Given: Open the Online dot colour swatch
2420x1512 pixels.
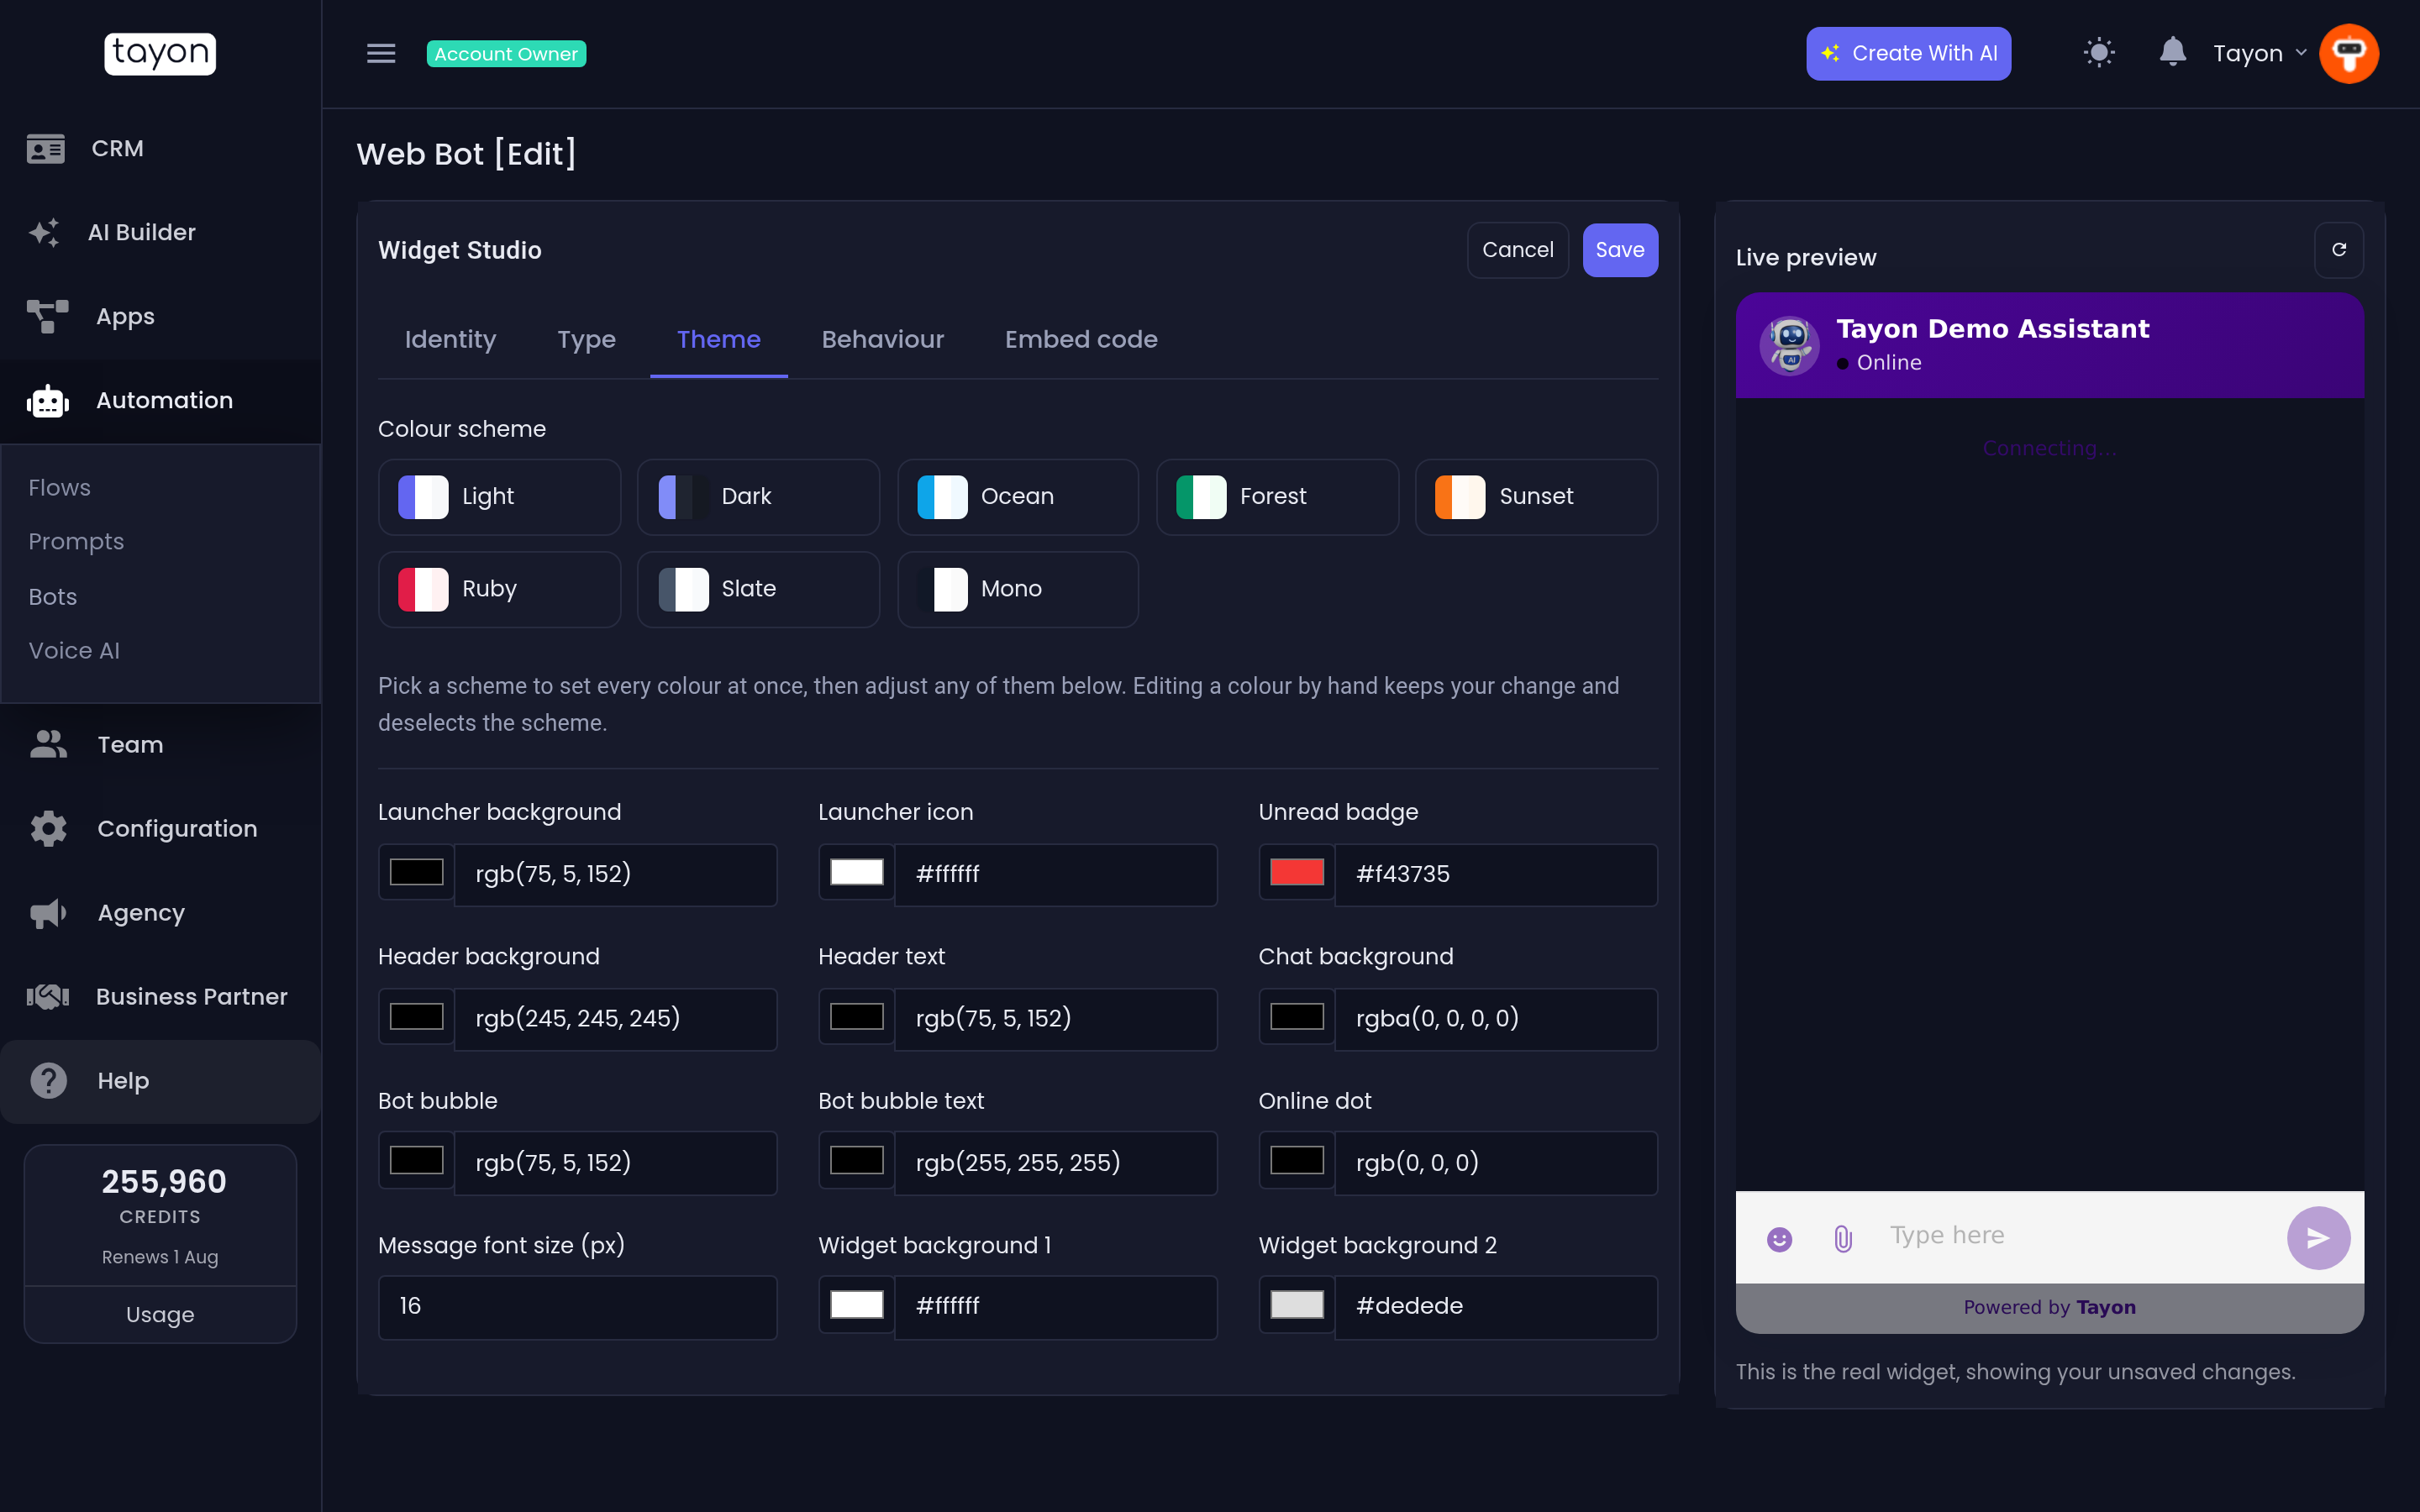Looking at the screenshot, I should coord(1297,1160).
